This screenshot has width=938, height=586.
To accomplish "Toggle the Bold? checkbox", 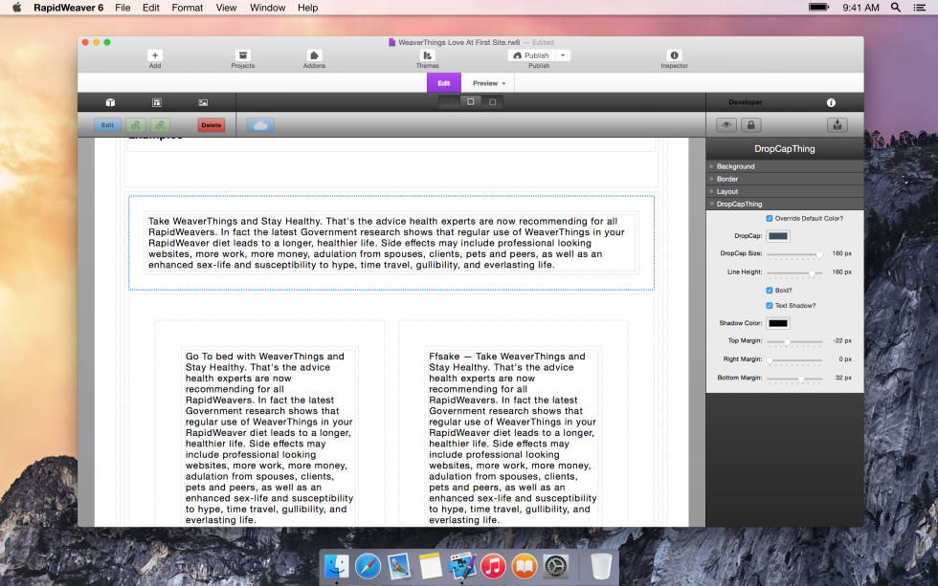I will click(770, 291).
